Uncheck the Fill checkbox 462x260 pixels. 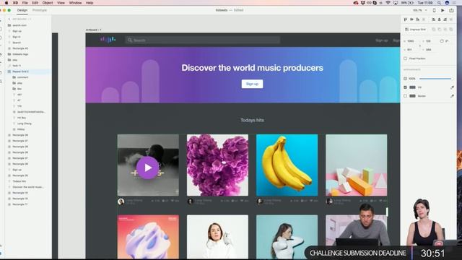click(x=406, y=87)
